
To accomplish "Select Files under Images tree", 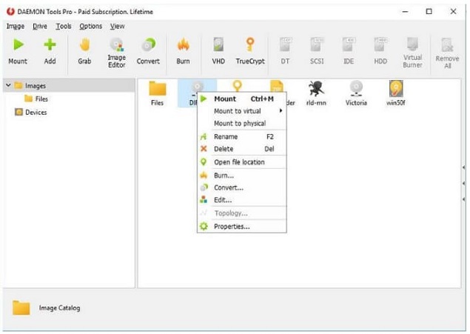I will coord(41,99).
